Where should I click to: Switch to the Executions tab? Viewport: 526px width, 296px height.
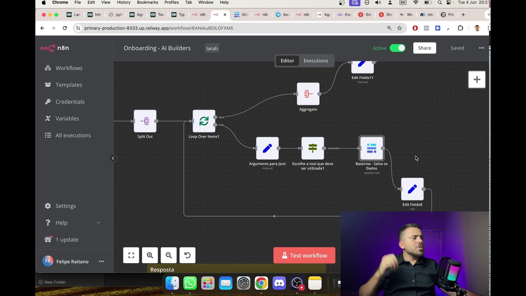coord(316,60)
